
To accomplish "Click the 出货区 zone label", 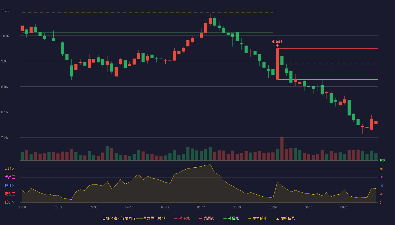I will pyautogui.click(x=10, y=177).
